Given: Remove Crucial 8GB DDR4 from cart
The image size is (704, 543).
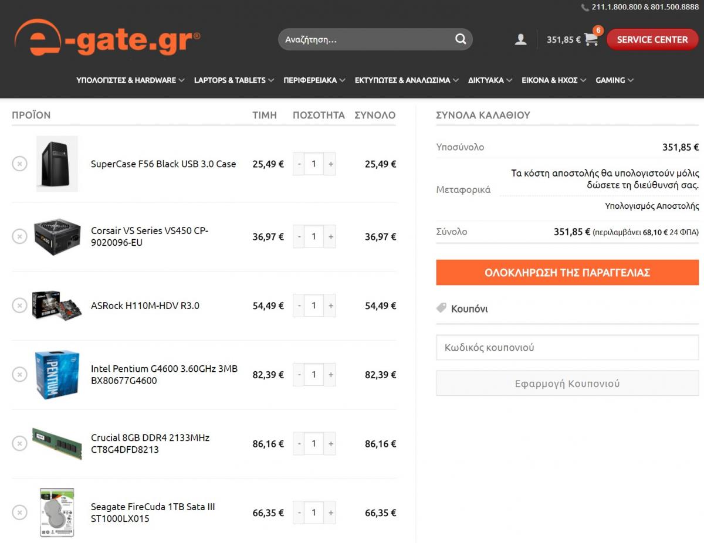Looking at the screenshot, I should 19,443.
